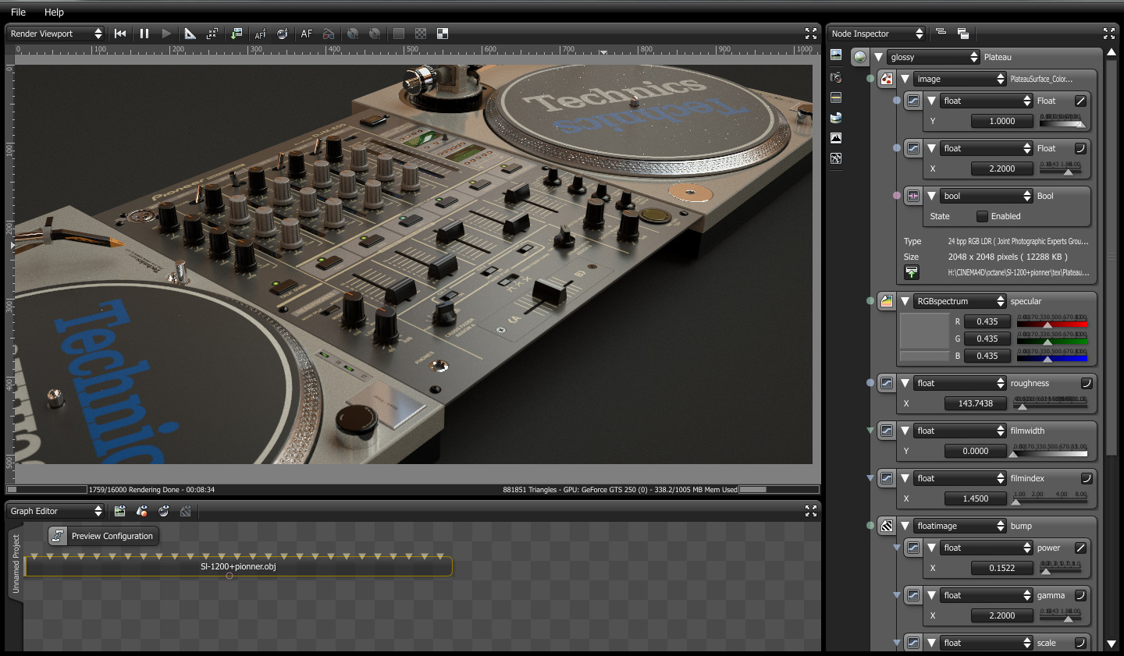This screenshot has width=1124, height=656.
Task: Click the stereo 3D glasses icon
Action: coord(329,34)
